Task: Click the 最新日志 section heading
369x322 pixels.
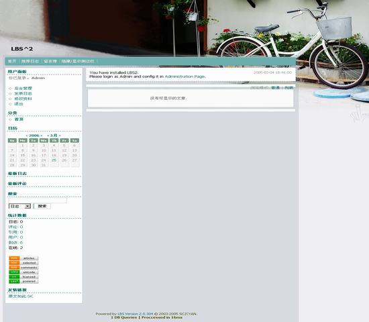Action: (17, 174)
